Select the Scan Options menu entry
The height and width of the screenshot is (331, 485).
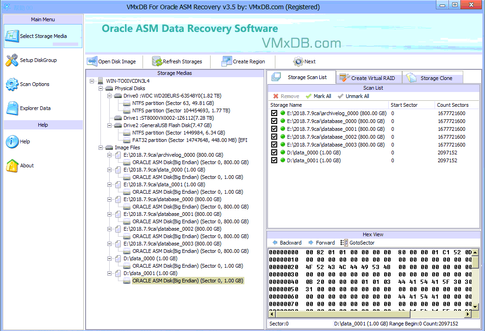click(x=43, y=85)
